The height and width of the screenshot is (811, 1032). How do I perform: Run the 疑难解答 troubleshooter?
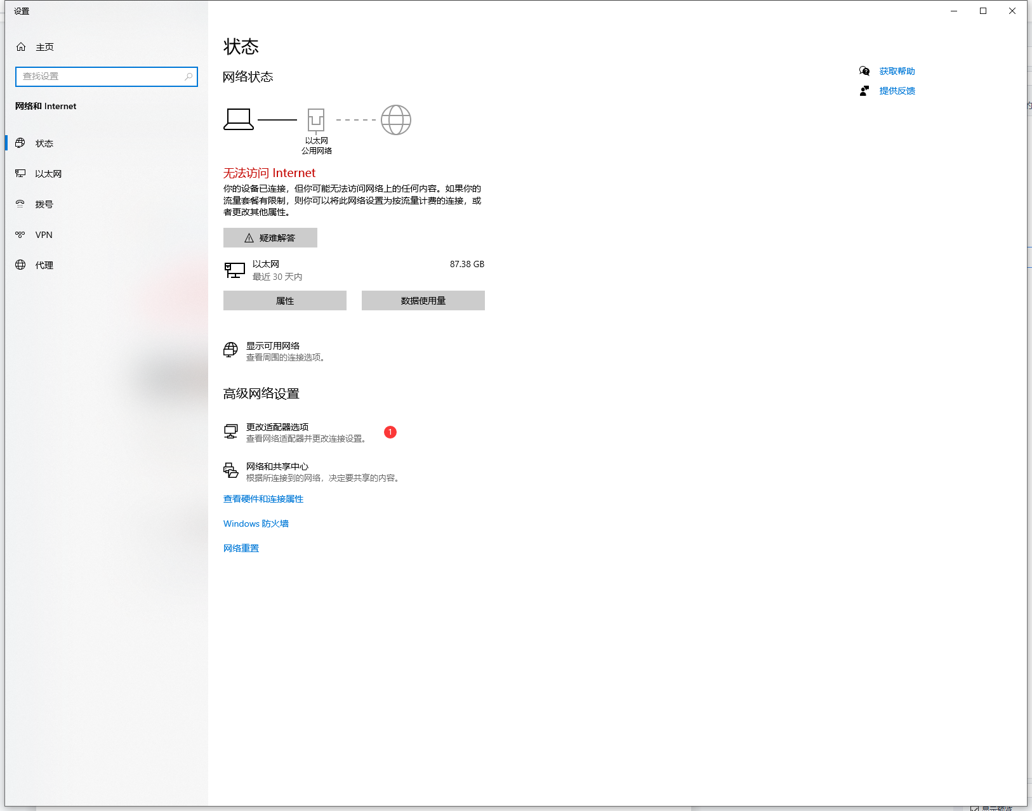(x=270, y=238)
